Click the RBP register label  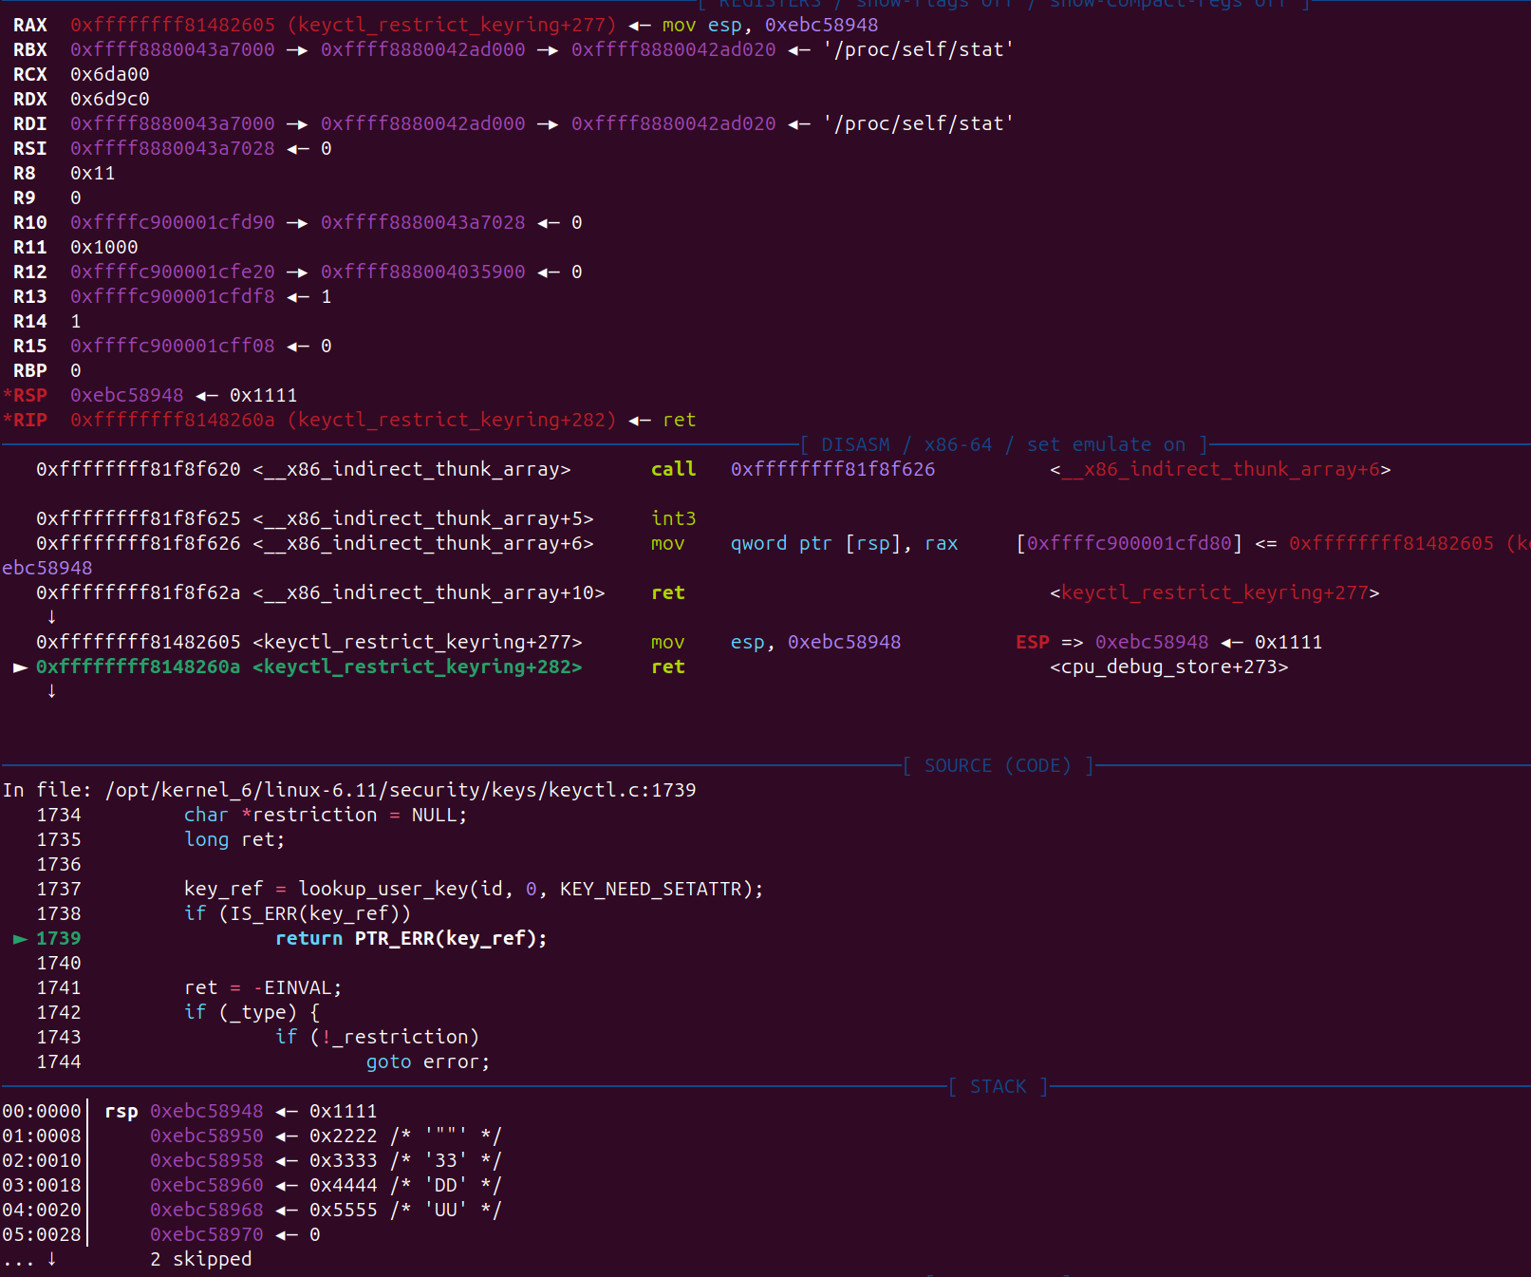pos(29,370)
